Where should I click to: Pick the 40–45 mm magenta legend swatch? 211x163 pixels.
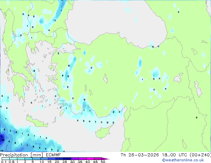coord(90,159)
